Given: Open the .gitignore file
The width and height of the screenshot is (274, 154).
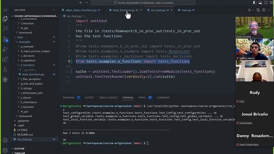Looking at the screenshot, I should click(34, 121).
